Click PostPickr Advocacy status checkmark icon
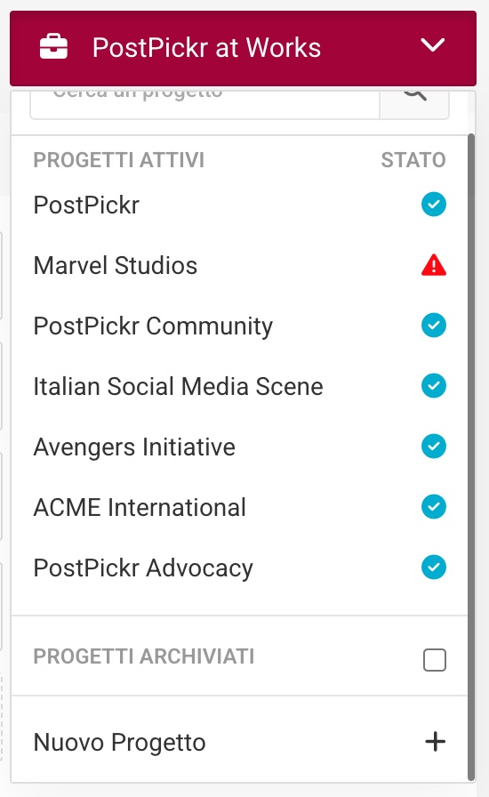The width and height of the screenshot is (489, 797). [434, 568]
